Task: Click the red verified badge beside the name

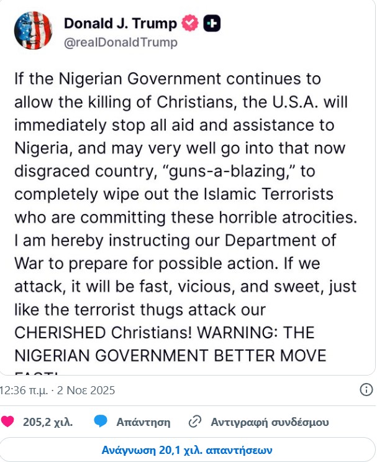Action: pos(191,24)
